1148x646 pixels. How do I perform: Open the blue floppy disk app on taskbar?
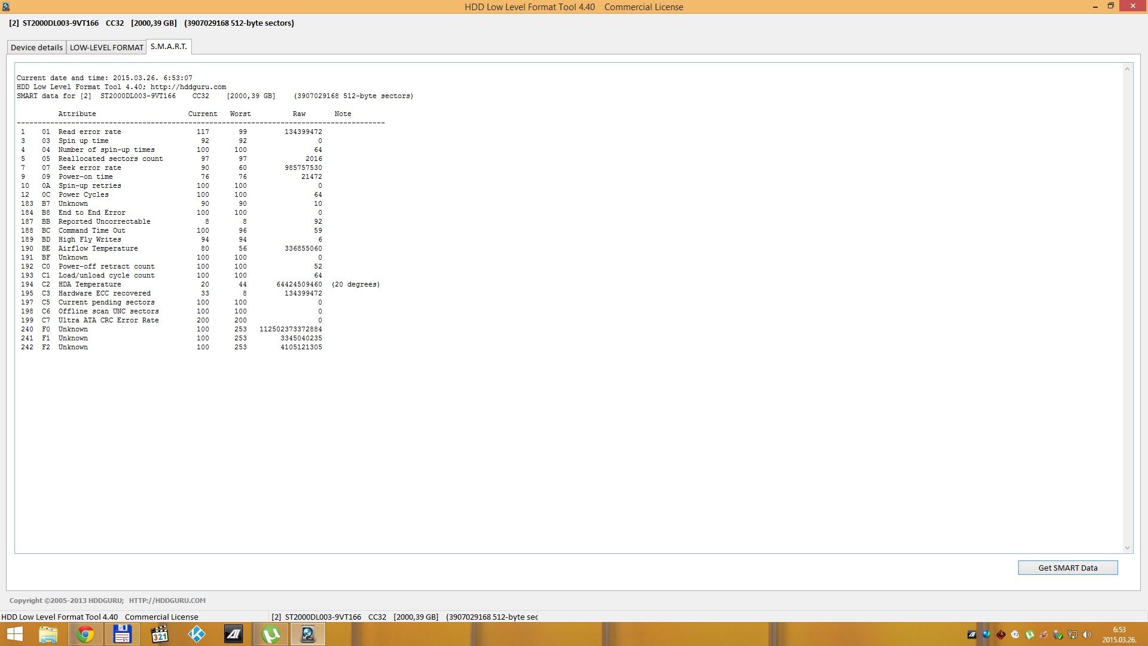(123, 634)
